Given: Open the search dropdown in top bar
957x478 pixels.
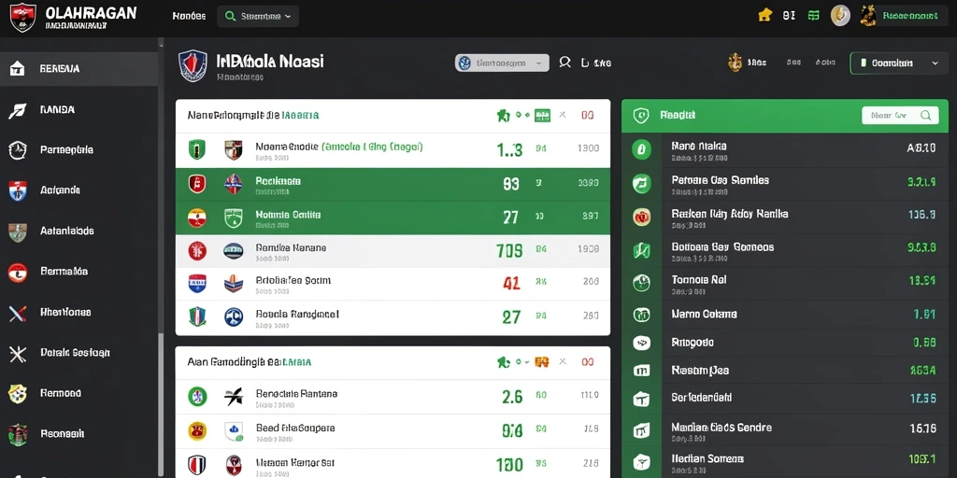Looking at the screenshot, I should point(258,17).
